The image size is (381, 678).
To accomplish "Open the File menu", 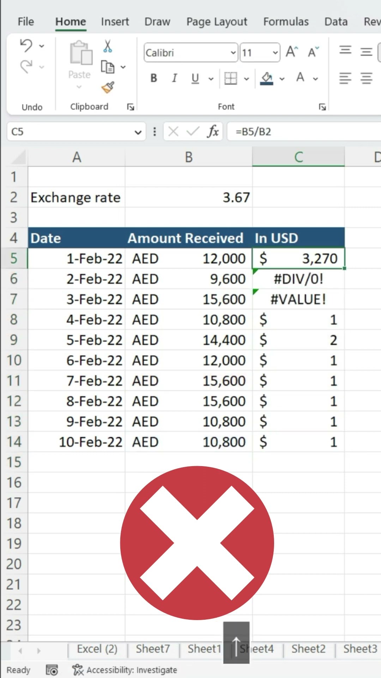I will pyautogui.click(x=26, y=22).
